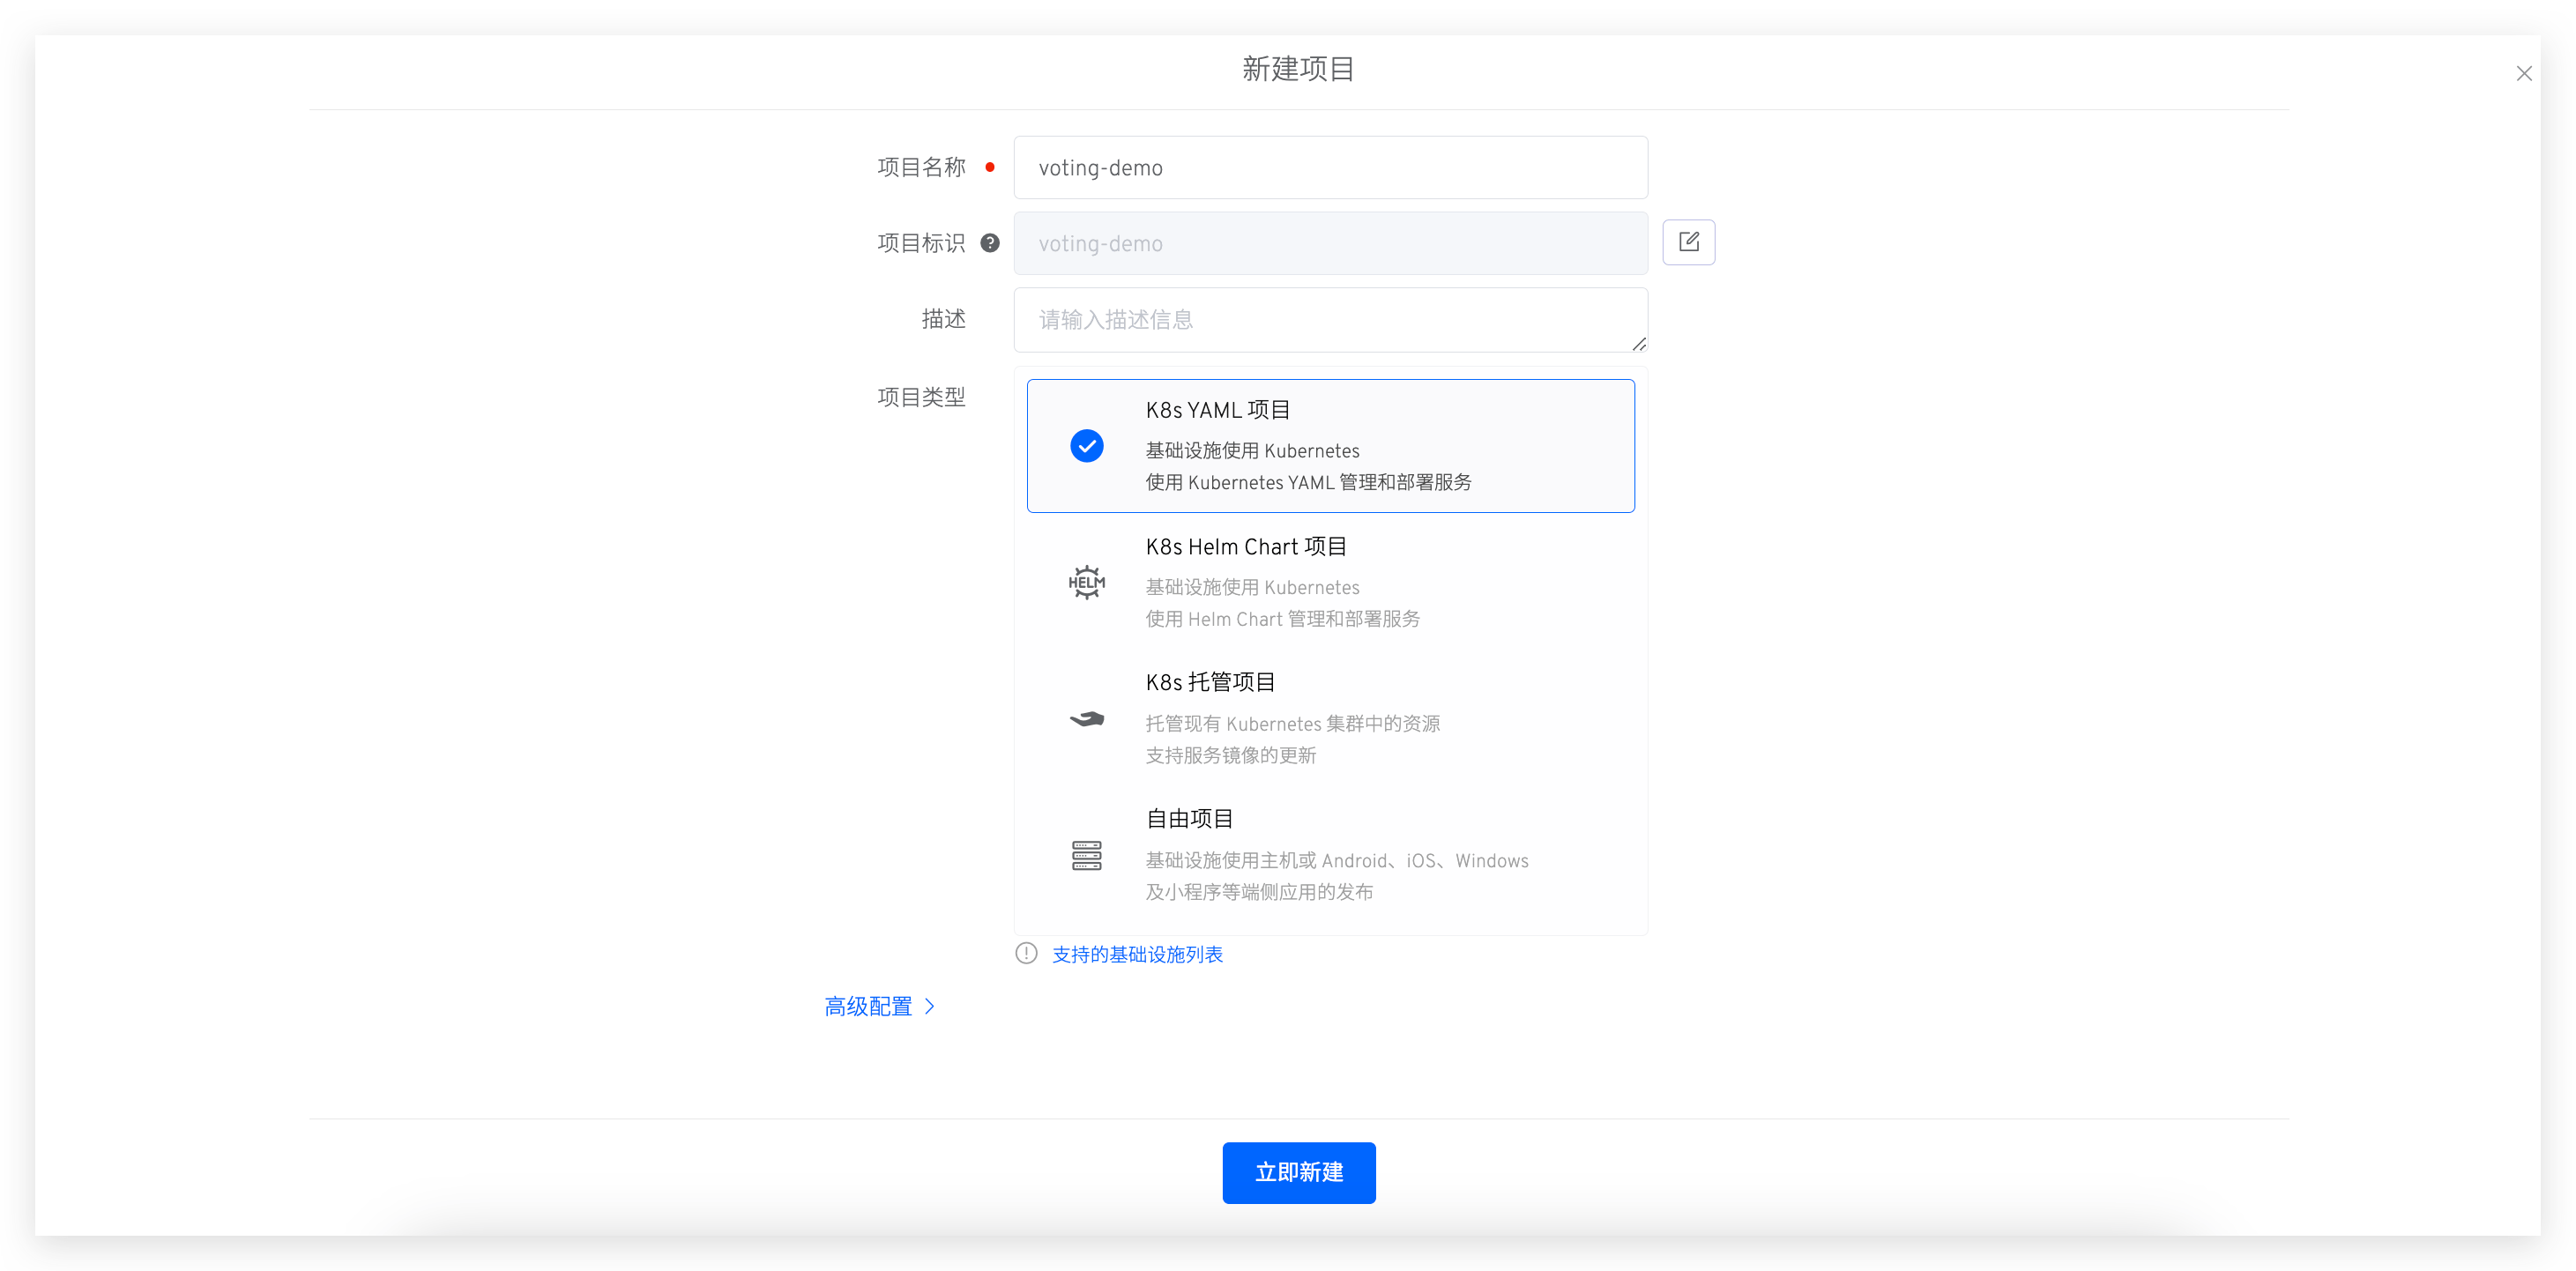The image size is (2576, 1271).
Task: Pick the K8s 托管项目 title
Action: (x=1210, y=683)
